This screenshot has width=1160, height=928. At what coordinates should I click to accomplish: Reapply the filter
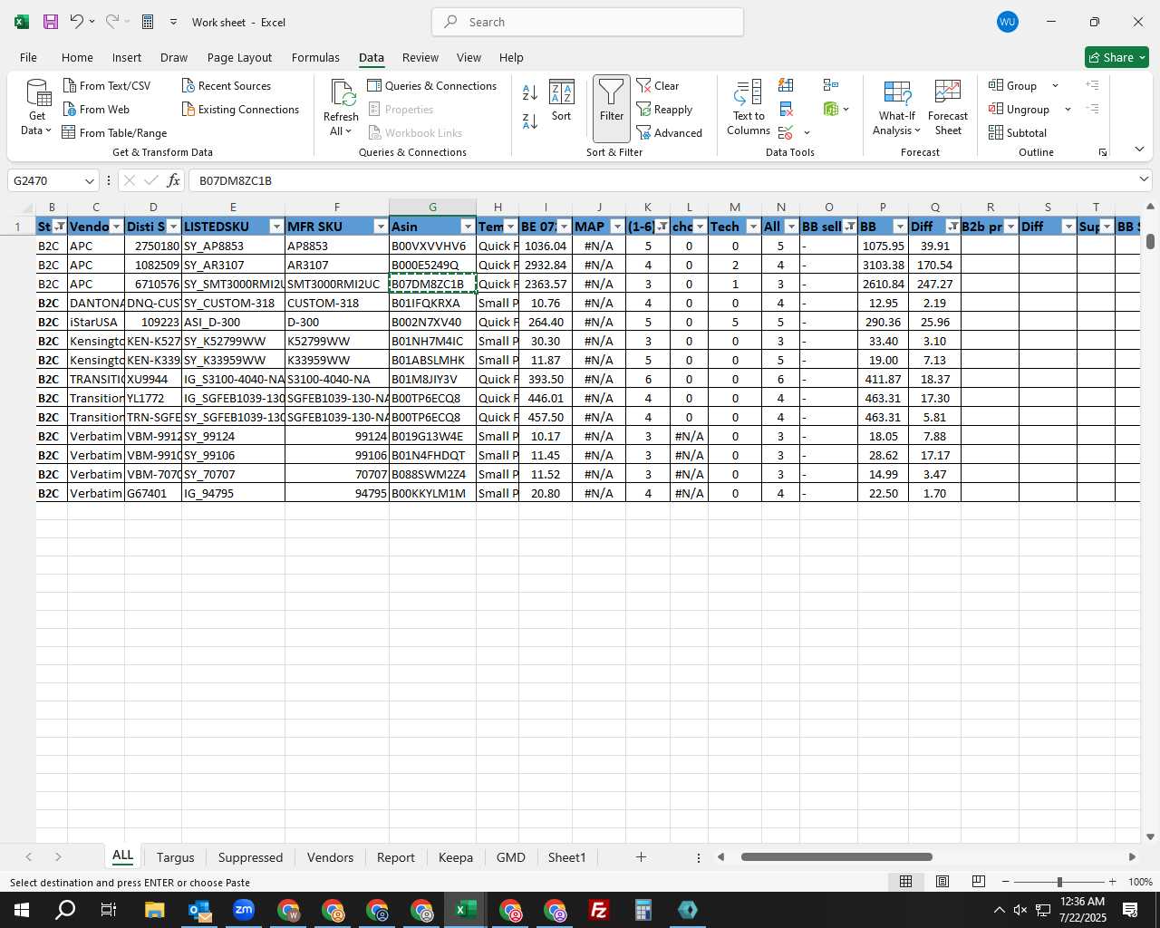pyautogui.click(x=665, y=109)
